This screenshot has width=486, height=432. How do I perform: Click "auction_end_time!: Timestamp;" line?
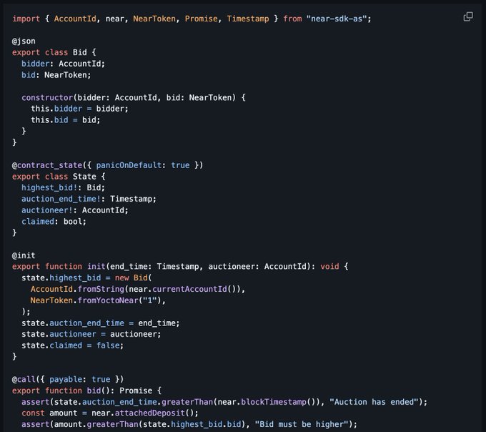[x=89, y=199]
